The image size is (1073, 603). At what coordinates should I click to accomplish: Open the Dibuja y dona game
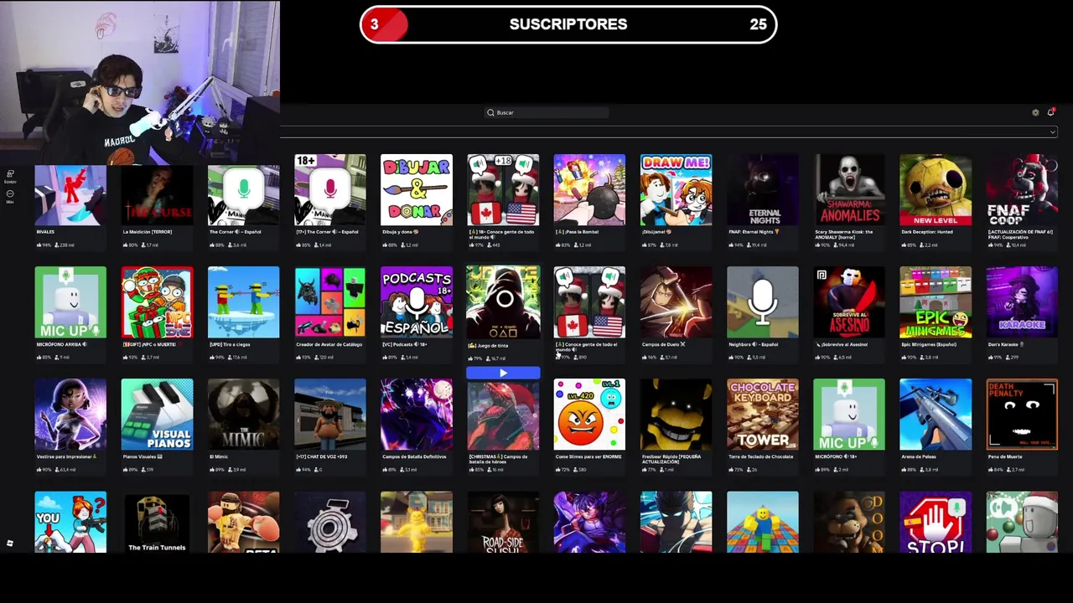[x=417, y=190]
